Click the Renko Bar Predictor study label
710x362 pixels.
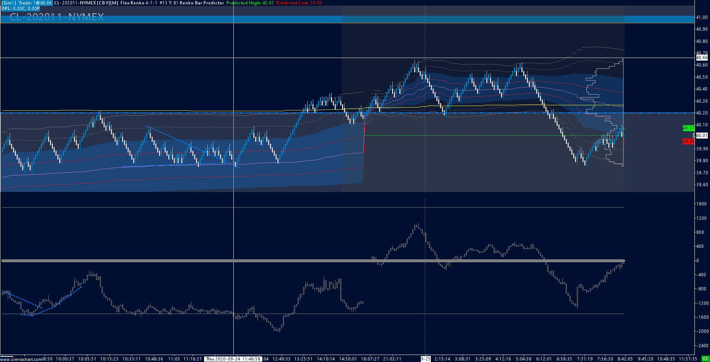pyautogui.click(x=202, y=3)
